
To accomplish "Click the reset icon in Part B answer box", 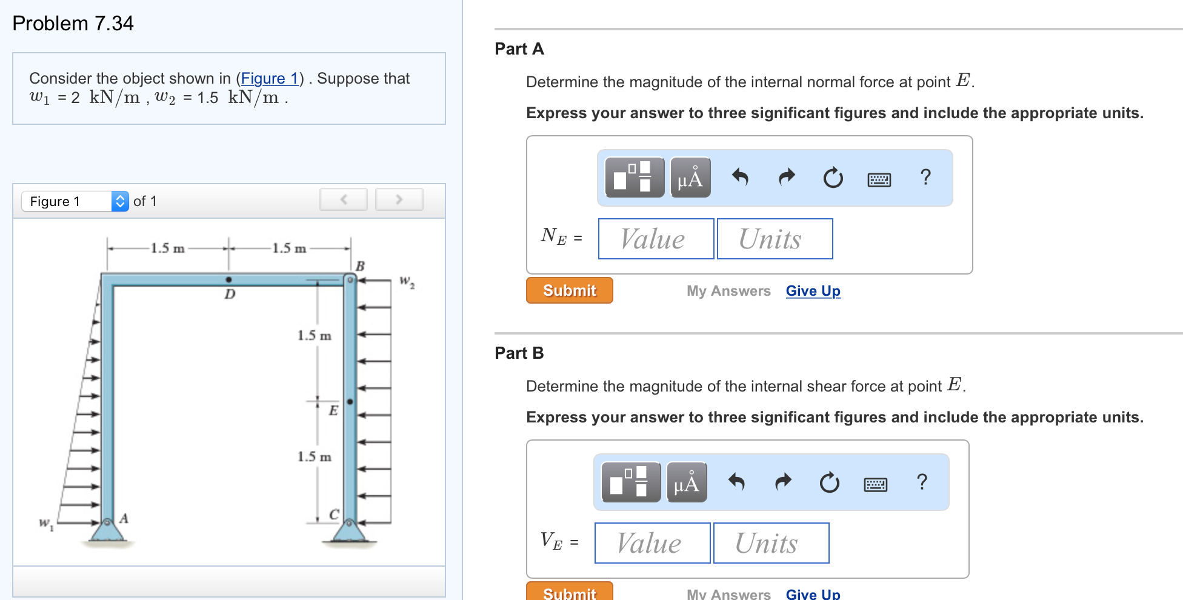I will [x=829, y=482].
